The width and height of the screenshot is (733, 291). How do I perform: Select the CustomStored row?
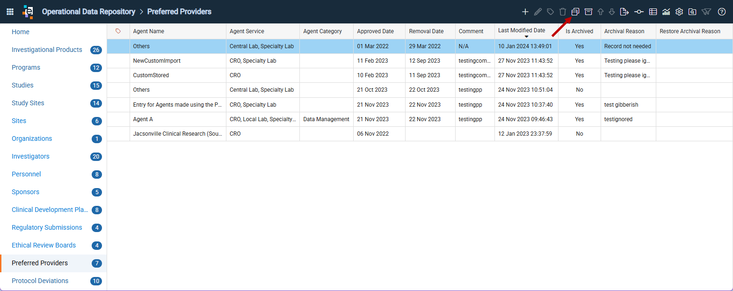[x=420, y=75]
